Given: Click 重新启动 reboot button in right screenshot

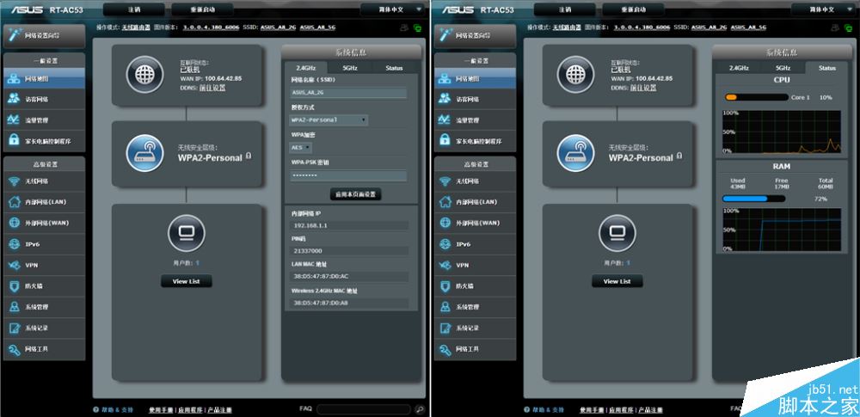Looking at the screenshot, I should click(634, 9).
